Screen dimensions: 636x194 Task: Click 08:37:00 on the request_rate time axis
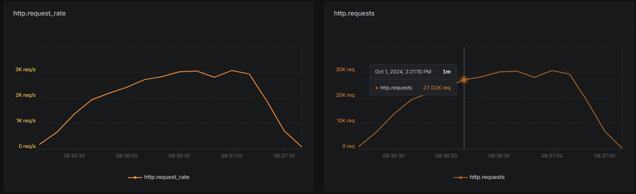232,156
